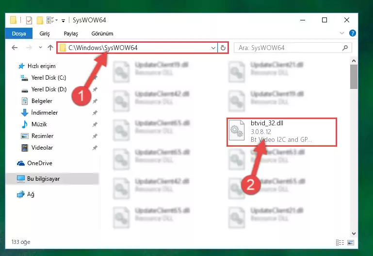This screenshot has width=373, height=256.
Task: Open the Dosya file menu tab
Action: tap(19, 34)
